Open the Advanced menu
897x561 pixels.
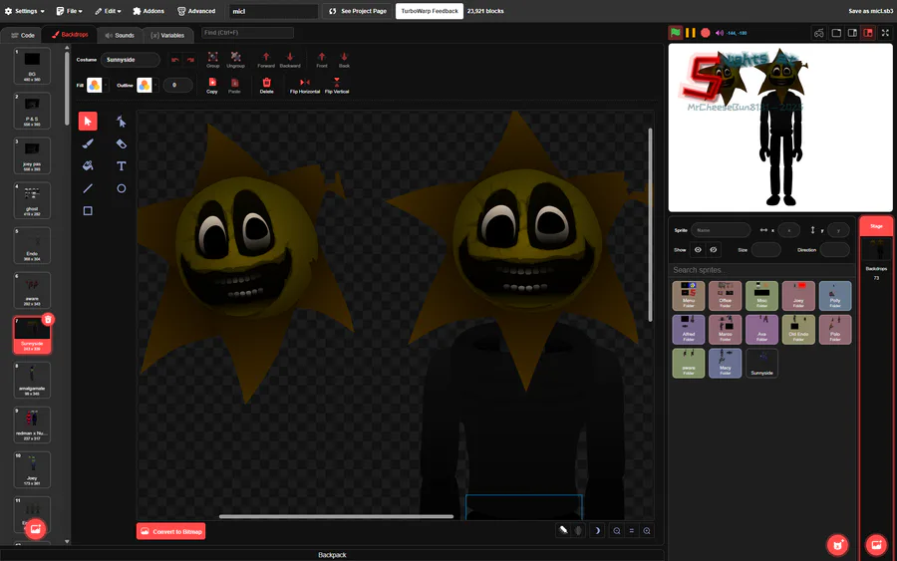[x=196, y=11]
